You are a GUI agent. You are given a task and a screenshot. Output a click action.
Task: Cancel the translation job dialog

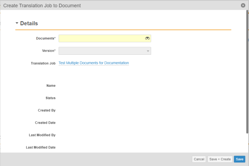click(x=199, y=159)
